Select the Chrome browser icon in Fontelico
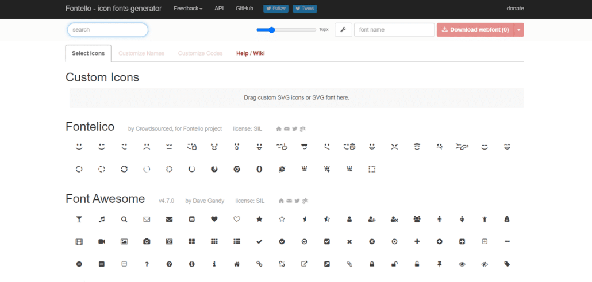 point(237,170)
